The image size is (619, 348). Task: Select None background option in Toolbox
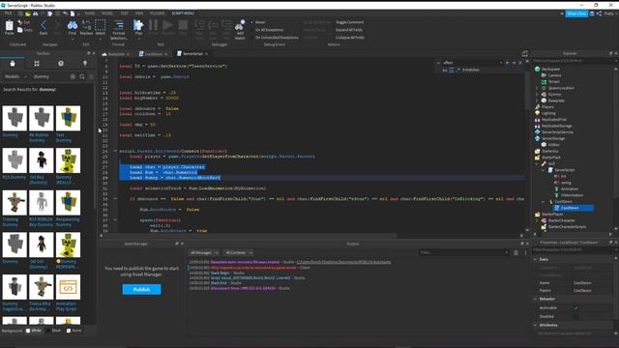(x=74, y=331)
